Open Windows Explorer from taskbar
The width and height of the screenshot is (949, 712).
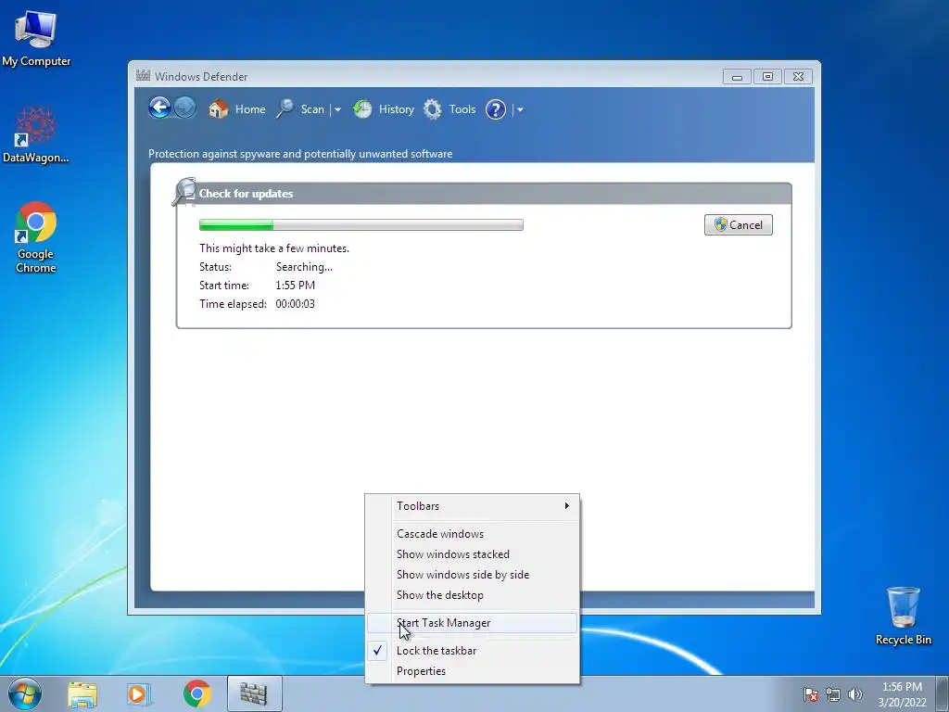pyautogui.click(x=82, y=694)
